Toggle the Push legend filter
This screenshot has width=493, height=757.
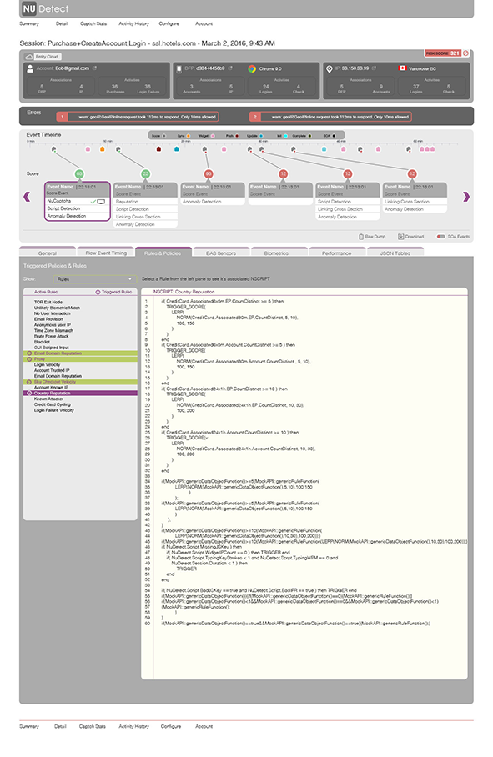tap(232, 136)
